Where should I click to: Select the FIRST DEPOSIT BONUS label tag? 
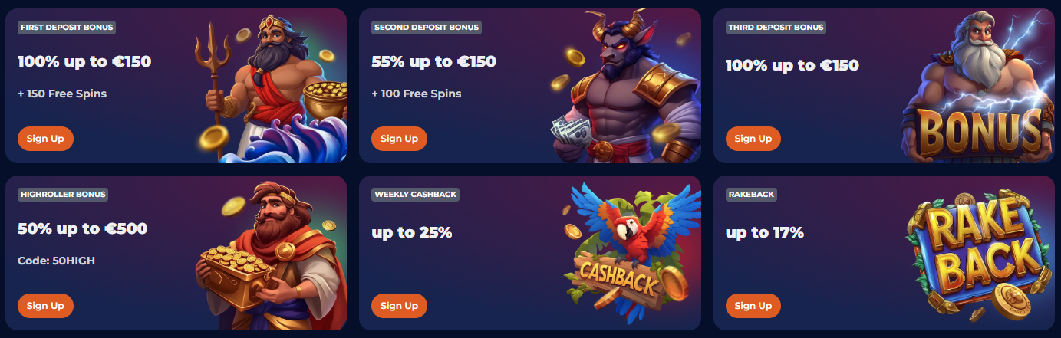(67, 28)
